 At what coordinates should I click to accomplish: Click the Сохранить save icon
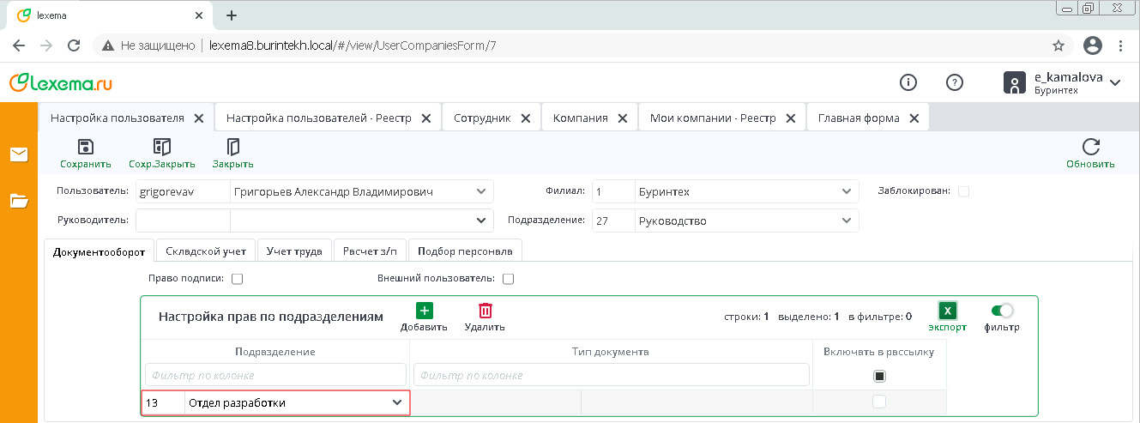(x=85, y=147)
